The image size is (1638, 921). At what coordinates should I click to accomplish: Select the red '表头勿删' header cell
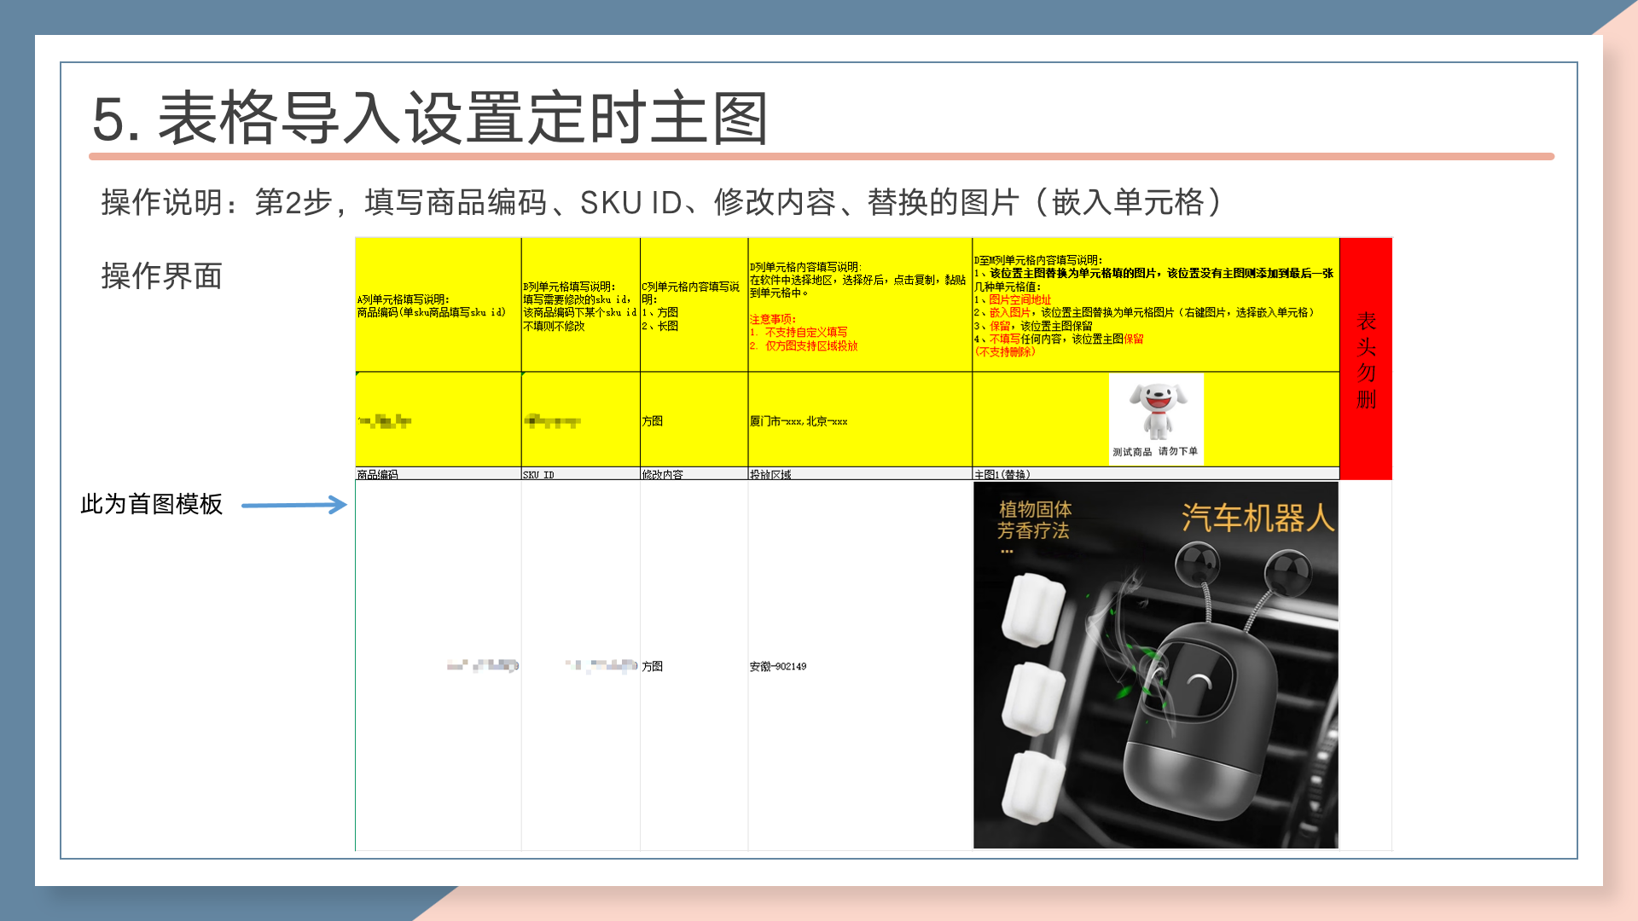point(1366,358)
